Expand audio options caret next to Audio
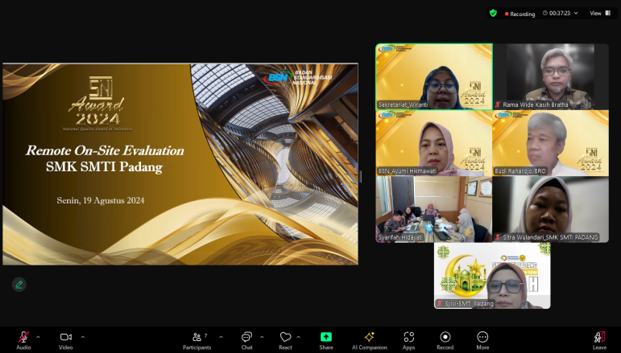The width and height of the screenshot is (621, 353). [x=38, y=337]
